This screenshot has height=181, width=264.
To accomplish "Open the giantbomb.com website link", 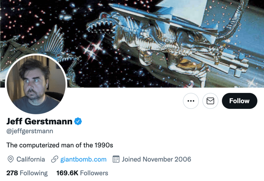I will [83, 159].
